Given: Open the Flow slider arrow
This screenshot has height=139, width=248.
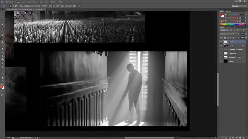Looking at the screenshot, I should (71, 6).
